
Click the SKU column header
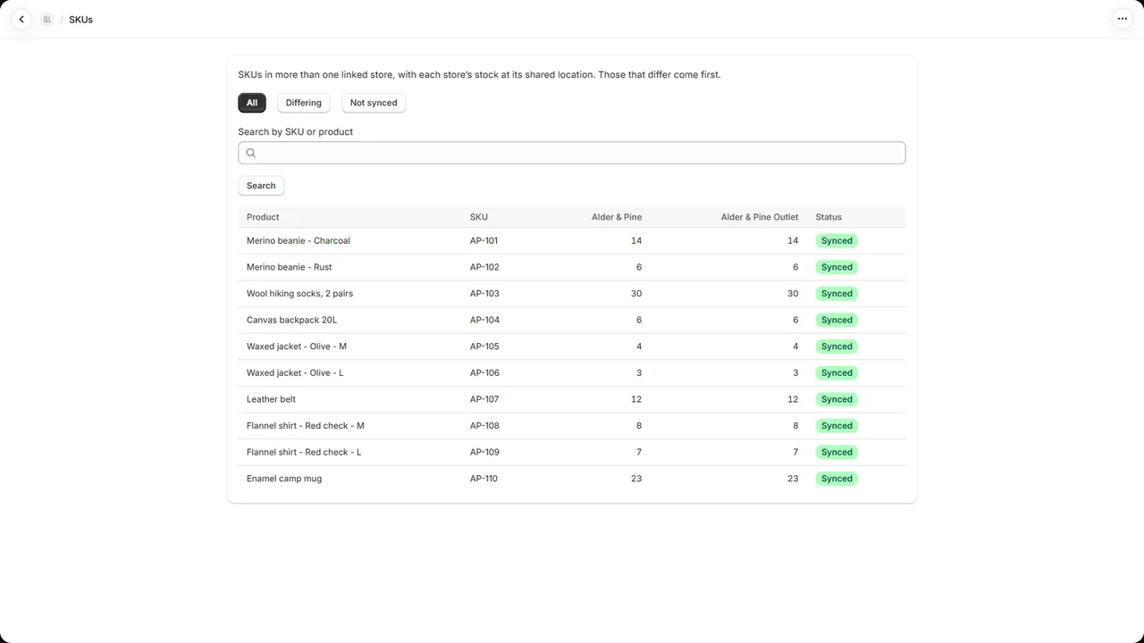(x=479, y=217)
